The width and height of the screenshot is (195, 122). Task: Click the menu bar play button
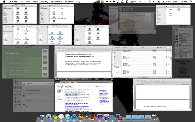point(111,2)
